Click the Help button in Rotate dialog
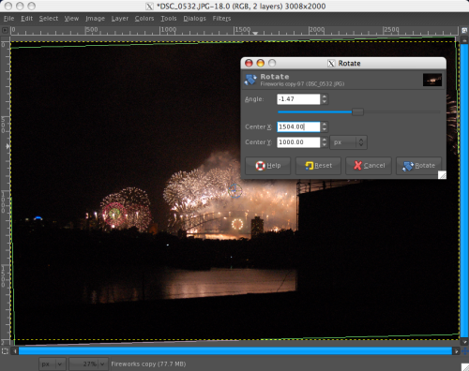This screenshot has height=371, width=469. click(268, 166)
